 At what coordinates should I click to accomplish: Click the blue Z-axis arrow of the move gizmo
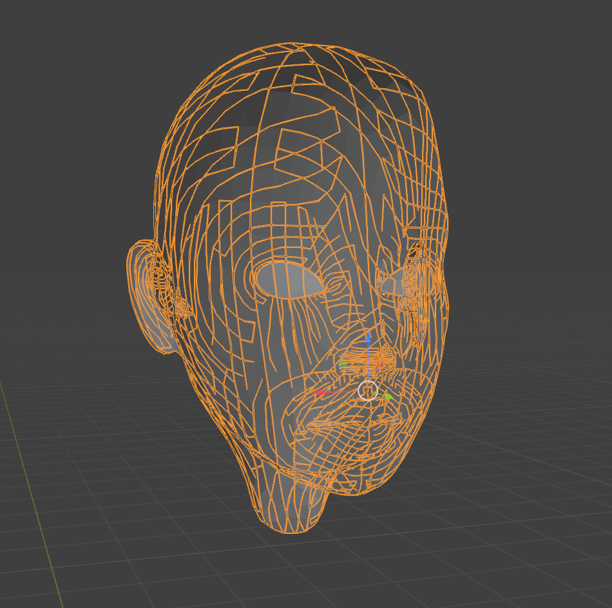(x=368, y=338)
